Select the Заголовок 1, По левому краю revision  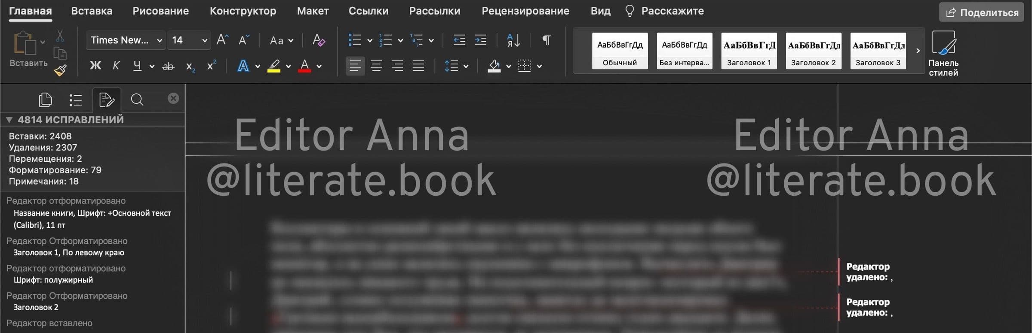pyautogui.click(x=69, y=253)
